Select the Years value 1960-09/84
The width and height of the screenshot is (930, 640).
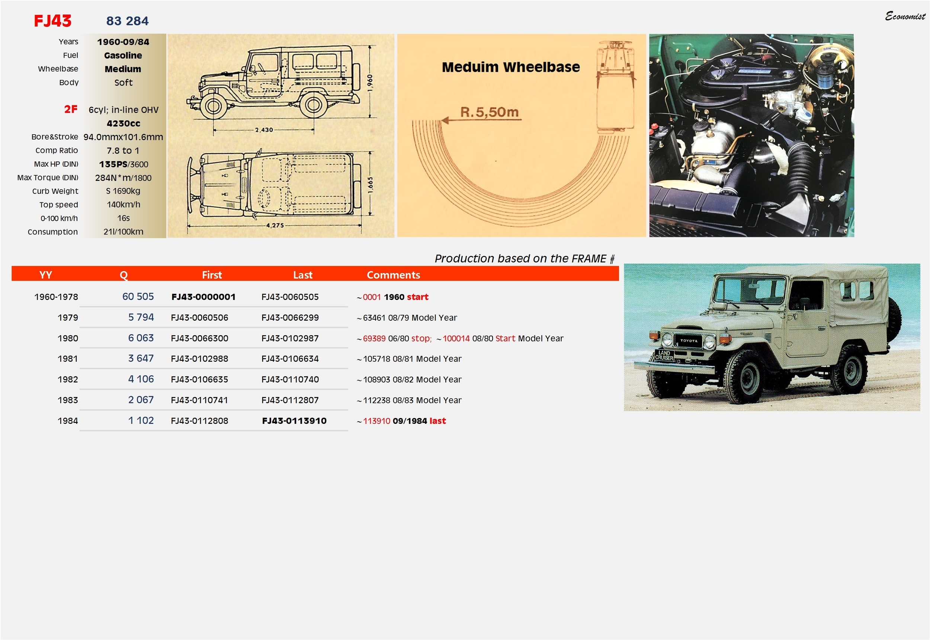click(x=123, y=42)
